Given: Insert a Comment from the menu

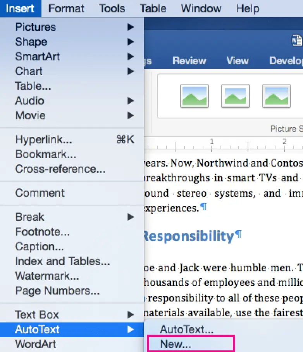Looking at the screenshot, I should [x=40, y=193].
